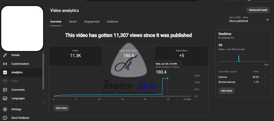Click 'See more' below the chart

coord(62,108)
